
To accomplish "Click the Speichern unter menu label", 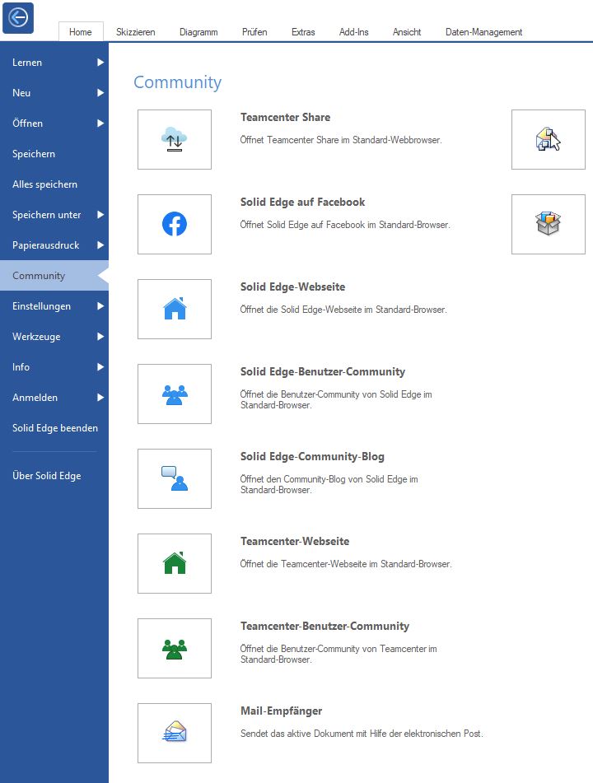I will [46, 215].
